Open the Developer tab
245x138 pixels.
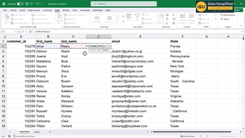[98, 10]
